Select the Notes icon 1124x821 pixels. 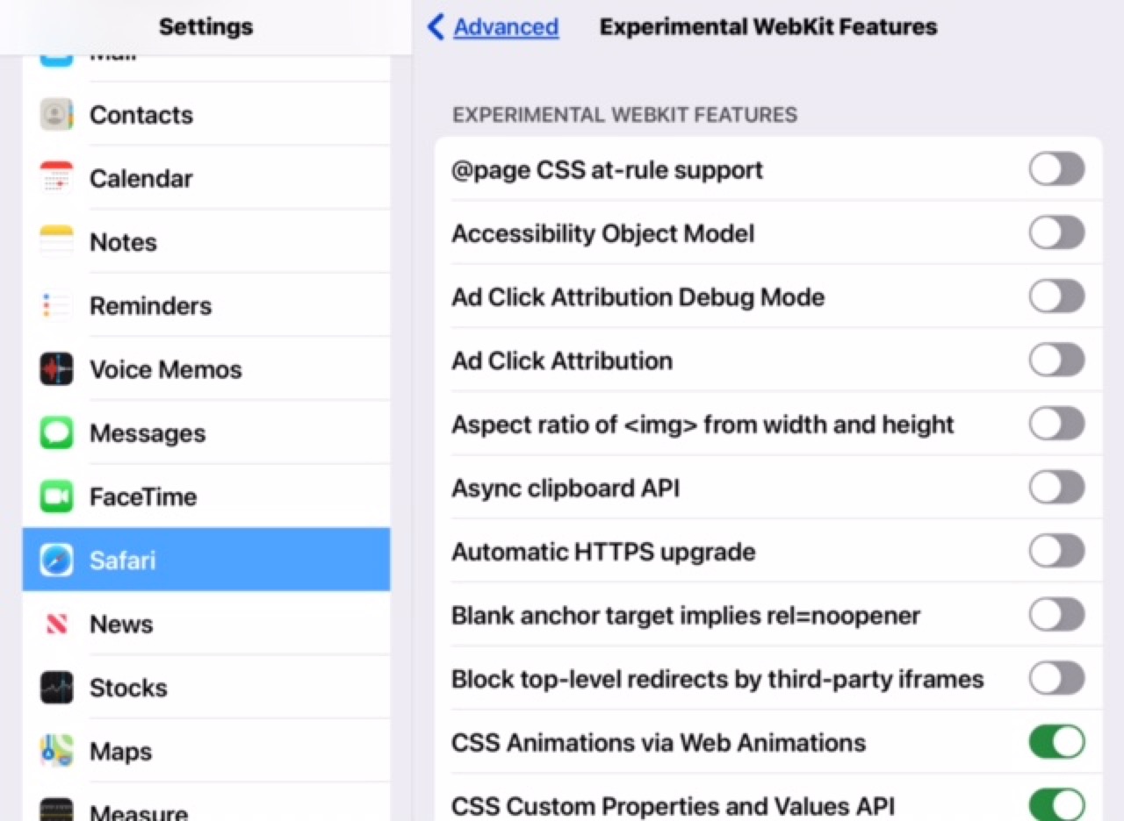pos(56,242)
